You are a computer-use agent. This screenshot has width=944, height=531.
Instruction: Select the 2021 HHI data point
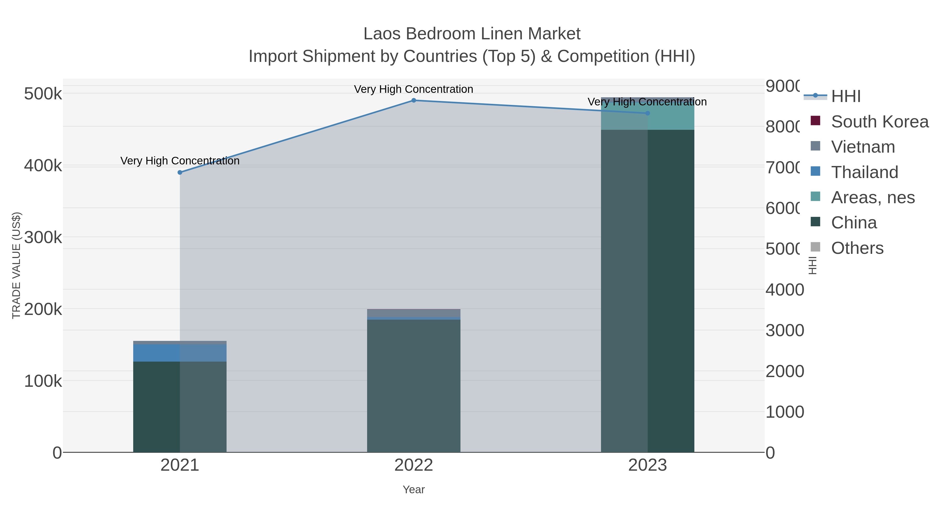click(x=180, y=173)
